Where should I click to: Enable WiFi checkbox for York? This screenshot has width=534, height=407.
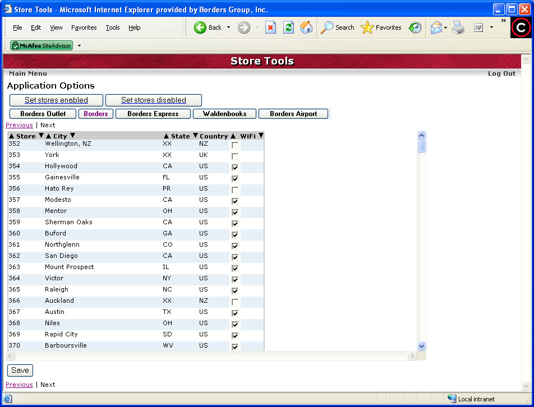coord(235,156)
